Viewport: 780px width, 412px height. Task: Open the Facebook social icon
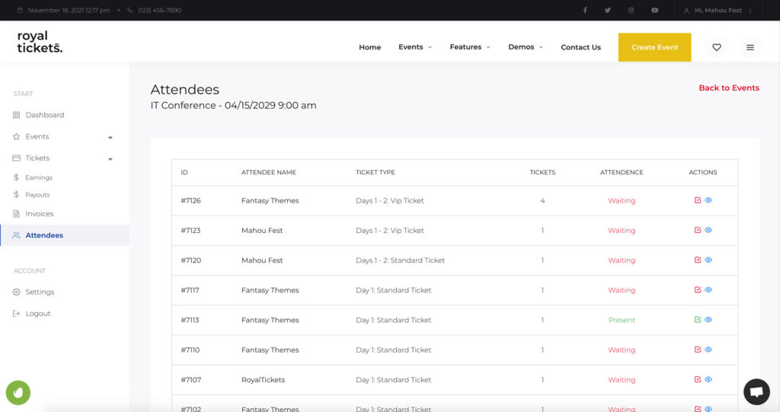585,10
